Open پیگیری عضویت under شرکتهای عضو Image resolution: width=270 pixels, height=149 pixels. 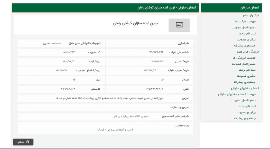tap(246, 40)
